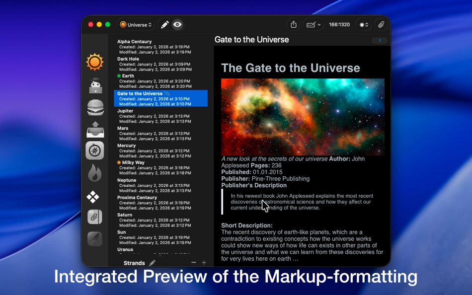
Task: Open the Universe notebook dropdown
Action: click(135, 24)
